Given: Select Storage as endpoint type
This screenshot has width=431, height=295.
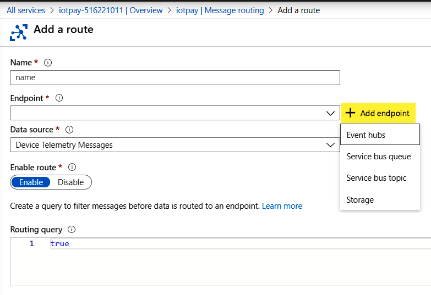Looking at the screenshot, I should (x=360, y=200).
